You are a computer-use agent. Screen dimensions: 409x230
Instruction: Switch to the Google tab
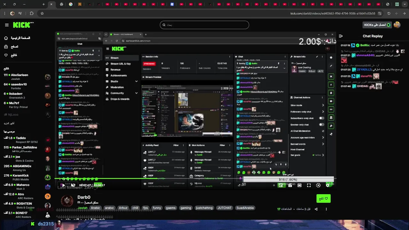click(71, 4)
